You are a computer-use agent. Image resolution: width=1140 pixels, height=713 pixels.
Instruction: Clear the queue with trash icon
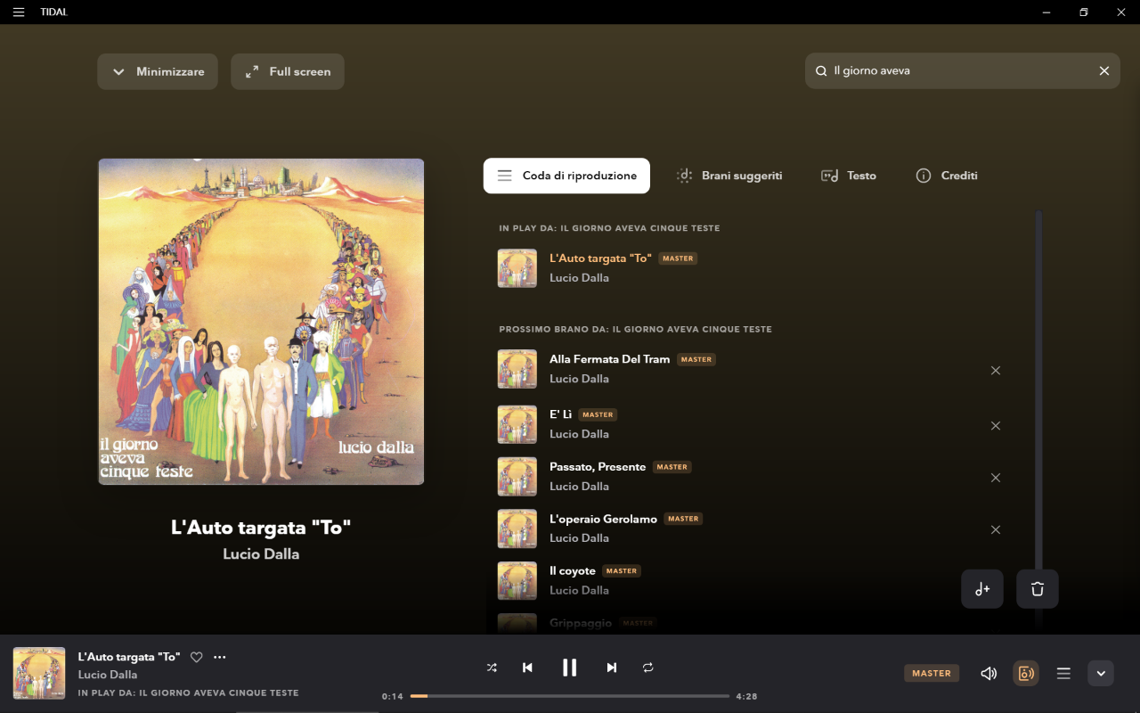pyautogui.click(x=1038, y=589)
